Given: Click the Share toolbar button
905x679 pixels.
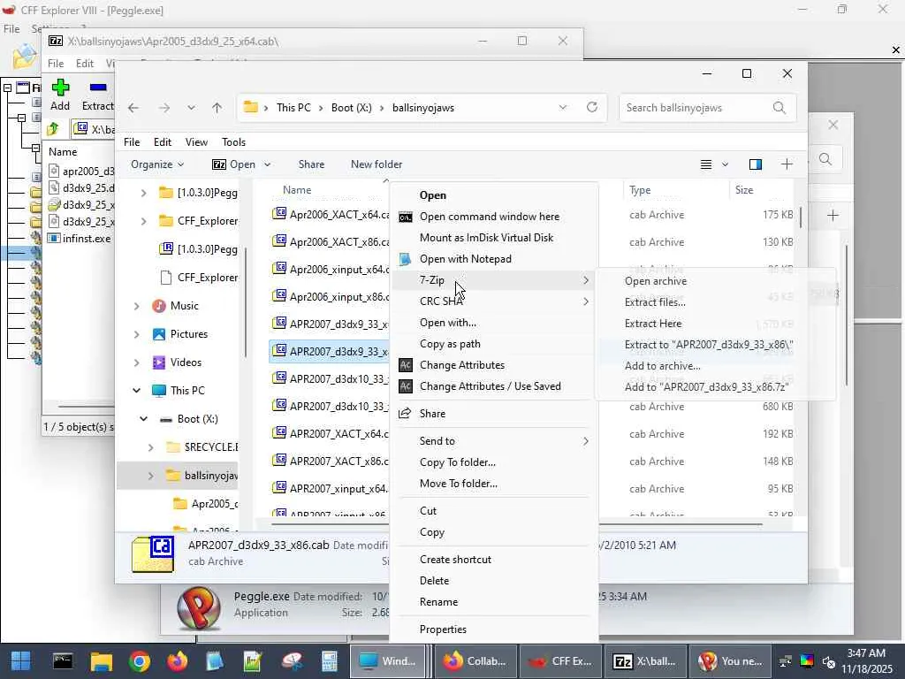Looking at the screenshot, I should (x=311, y=164).
